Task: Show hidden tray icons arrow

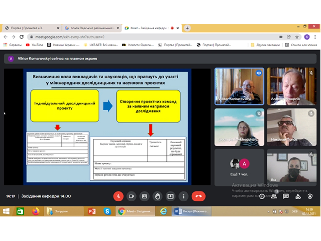Action: tap(268, 212)
